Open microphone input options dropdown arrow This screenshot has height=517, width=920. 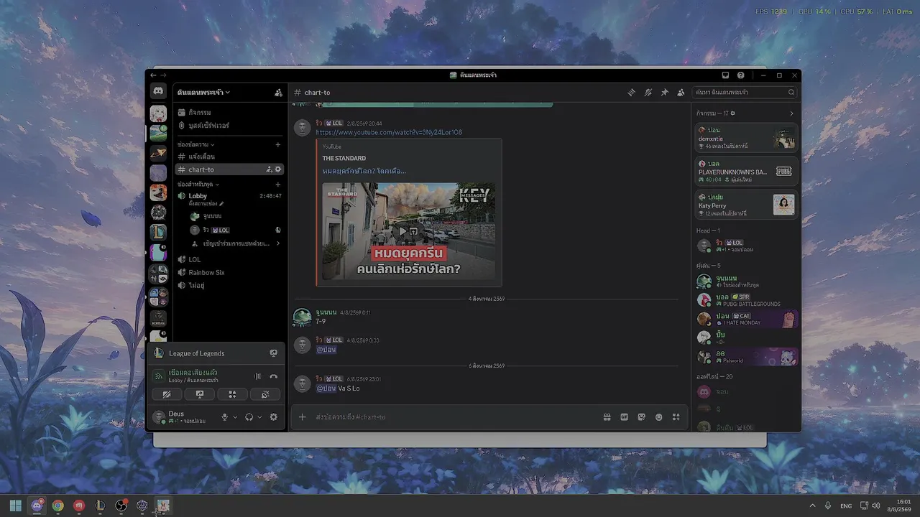(x=235, y=417)
